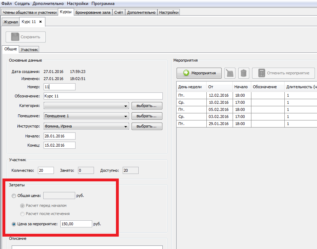Choose the Расчет перед началом option
Viewport: 317px width, 249px height.
pos(22,206)
